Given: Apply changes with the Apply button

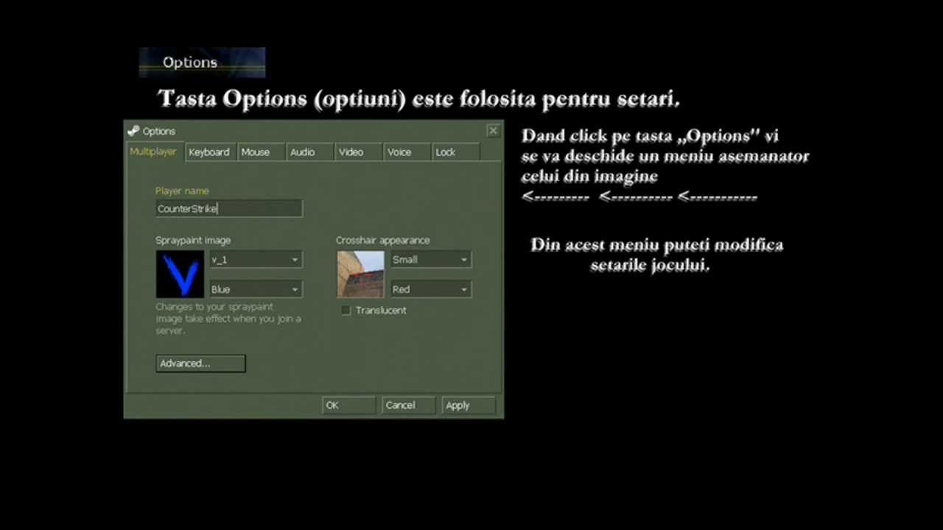Looking at the screenshot, I should 469,405.
